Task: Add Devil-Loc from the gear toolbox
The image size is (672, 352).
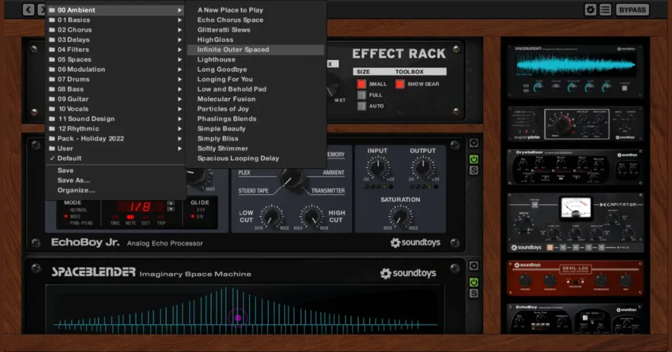Action: [574, 277]
